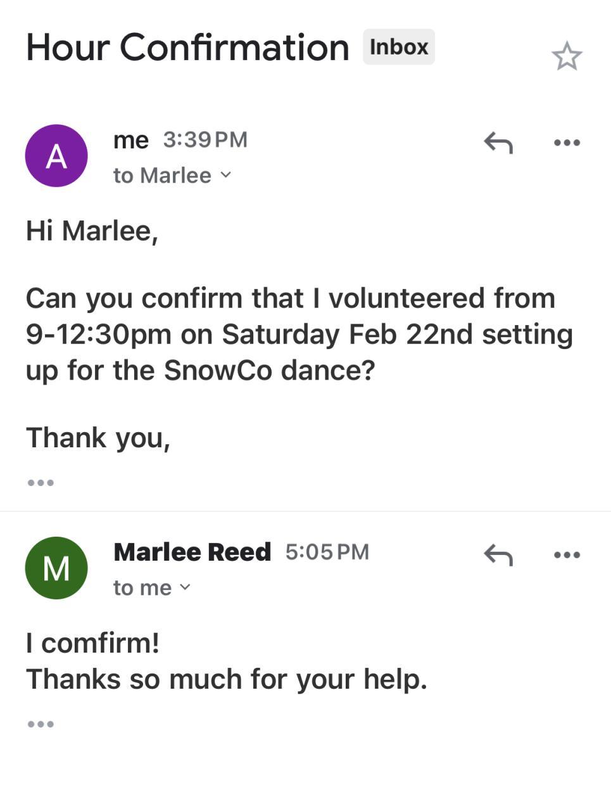Click the 5:05 PM timestamp
The width and height of the screenshot is (611, 811).
pos(327,552)
